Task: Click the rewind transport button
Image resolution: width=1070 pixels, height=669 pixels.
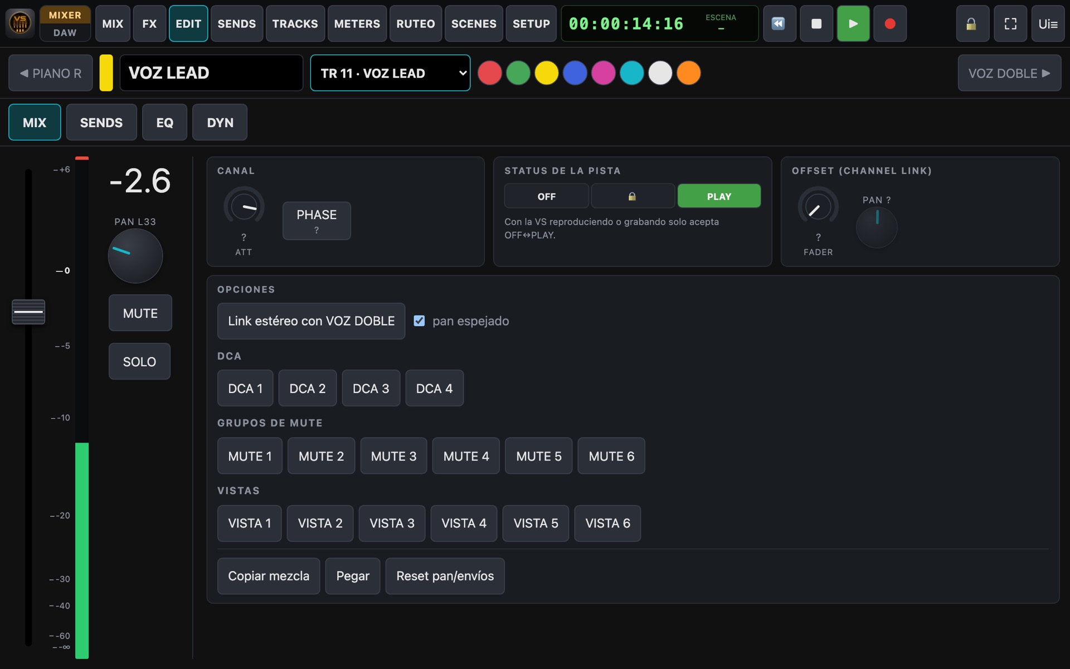Action: 779,23
